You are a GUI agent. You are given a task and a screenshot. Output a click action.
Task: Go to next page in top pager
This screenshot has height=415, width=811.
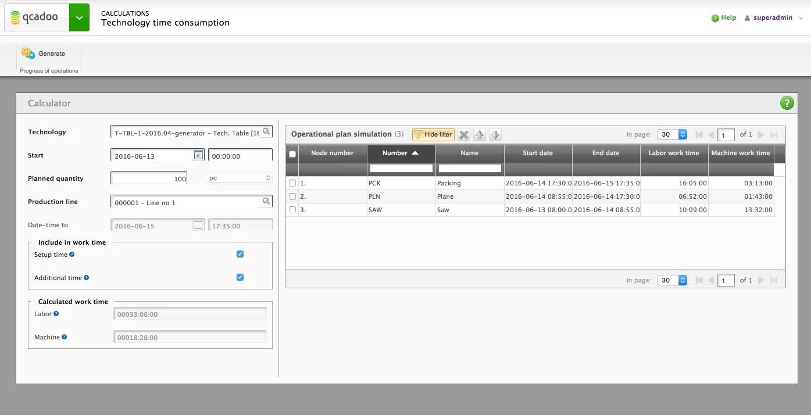click(761, 135)
